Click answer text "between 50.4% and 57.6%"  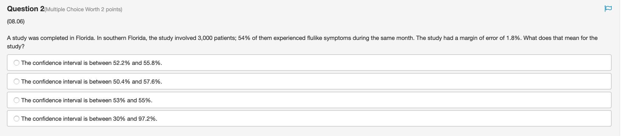(x=125, y=82)
